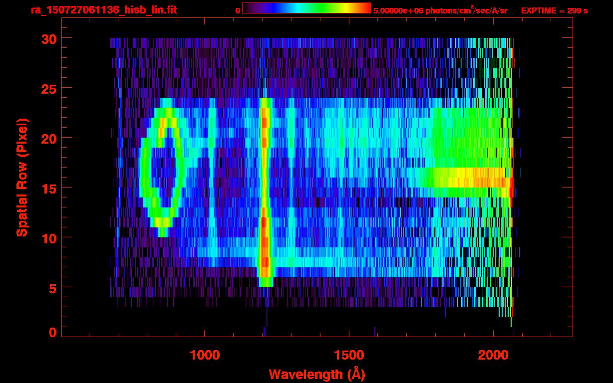Click the colorbar maximum value 5.00000e+06 photons/cm²/sec/A/sr

point(440,10)
